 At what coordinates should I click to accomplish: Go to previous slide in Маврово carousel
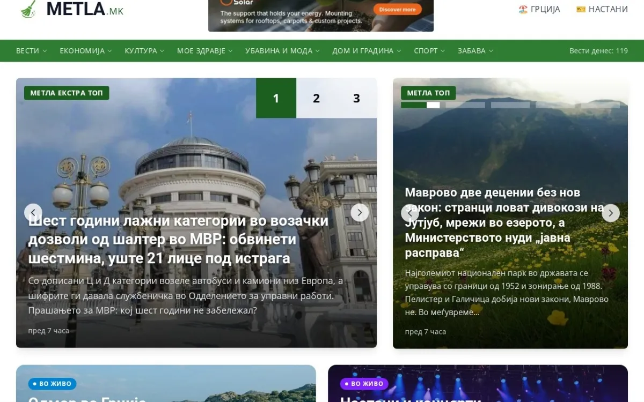click(x=410, y=213)
